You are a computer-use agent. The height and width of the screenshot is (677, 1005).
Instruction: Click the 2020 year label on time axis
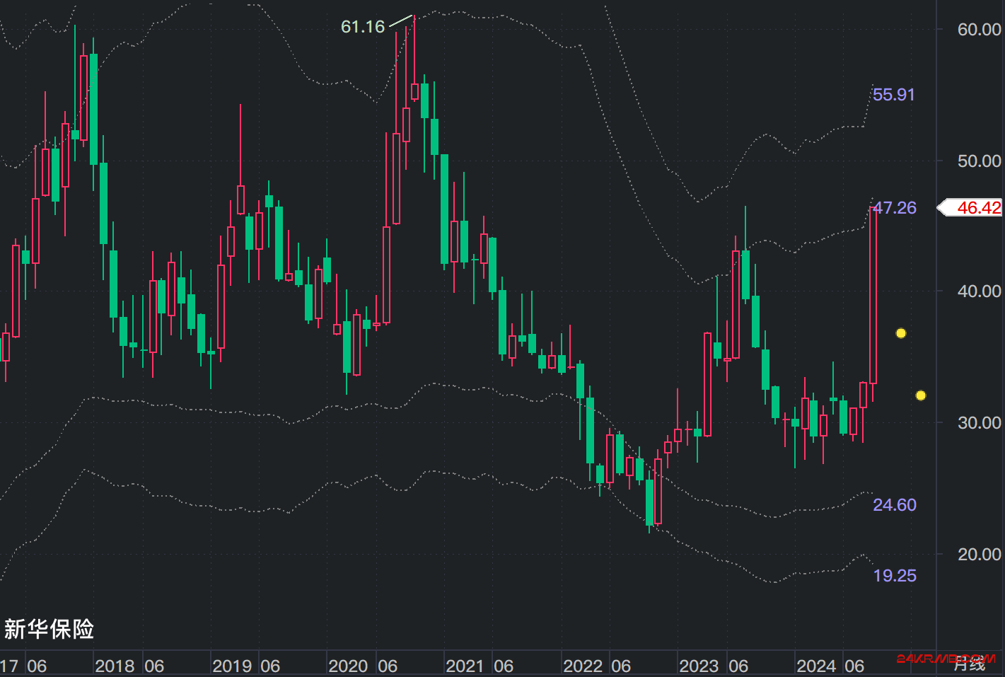coord(348,666)
